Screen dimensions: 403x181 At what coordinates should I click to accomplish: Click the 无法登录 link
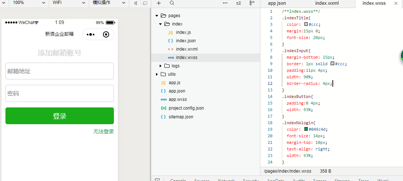(104, 131)
